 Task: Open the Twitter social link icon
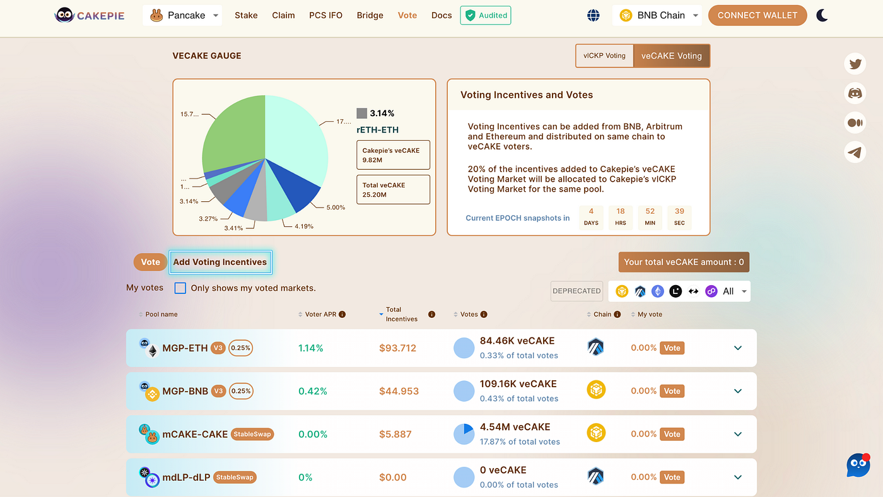click(855, 64)
